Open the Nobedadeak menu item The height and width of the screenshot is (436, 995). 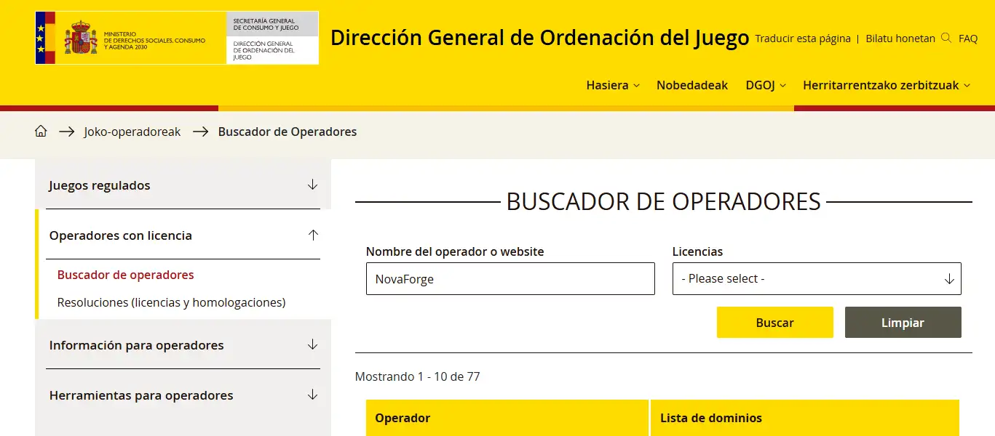pos(692,85)
